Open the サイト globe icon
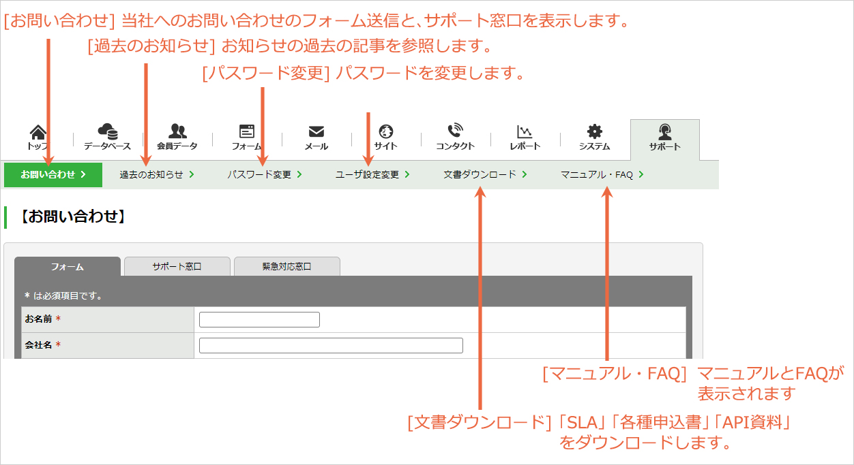 pyautogui.click(x=386, y=131)
